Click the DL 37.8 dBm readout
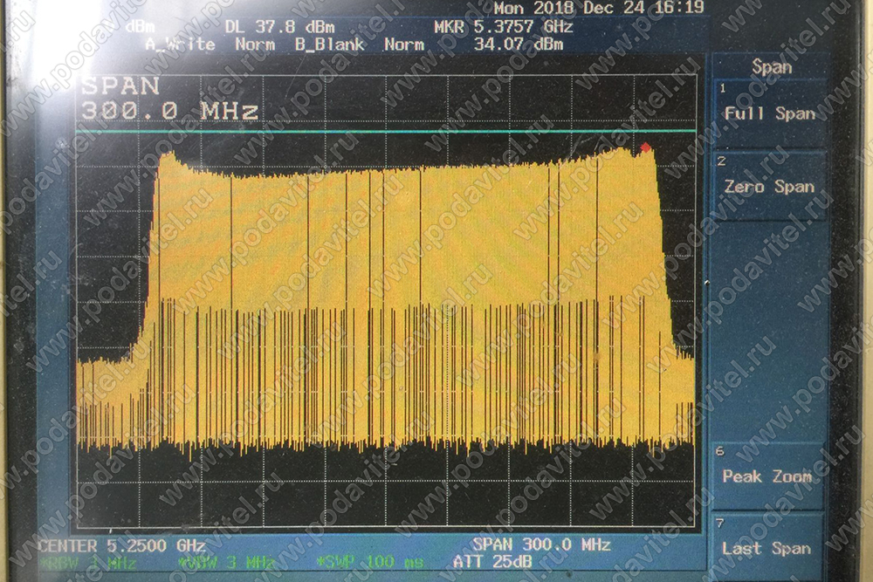Viewport: 873px width, 582px height. click(279, 27)
